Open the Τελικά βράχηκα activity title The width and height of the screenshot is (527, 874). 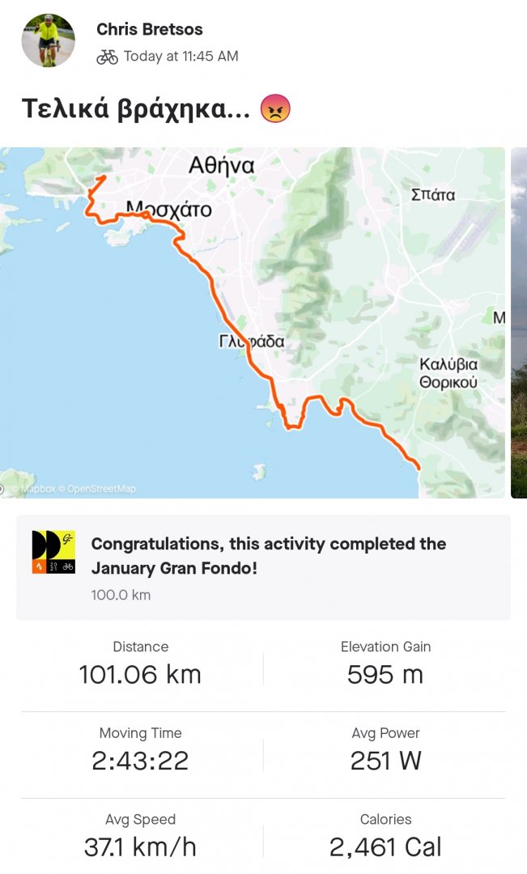[136, 108]
